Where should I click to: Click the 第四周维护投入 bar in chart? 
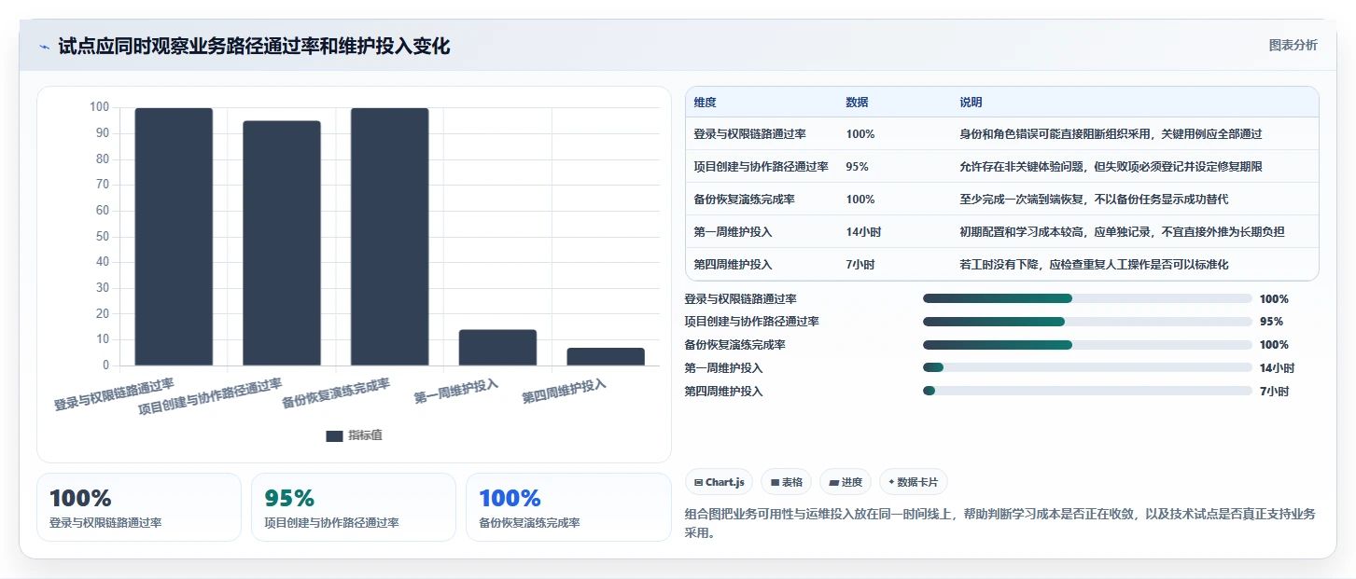tap(606, 356)
